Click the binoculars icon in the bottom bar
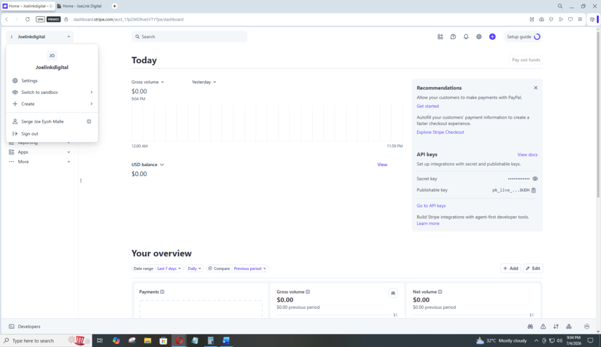 pos(530,326)
